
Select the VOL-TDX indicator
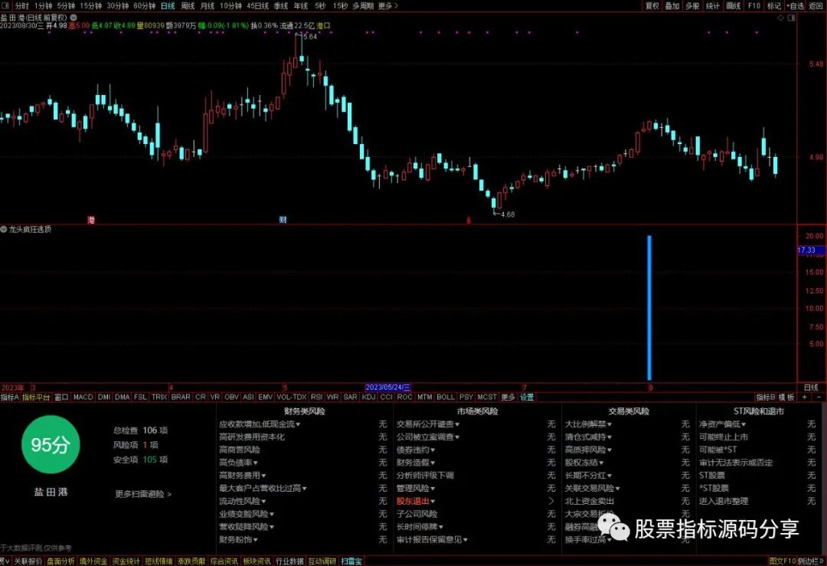click(292, 398)
